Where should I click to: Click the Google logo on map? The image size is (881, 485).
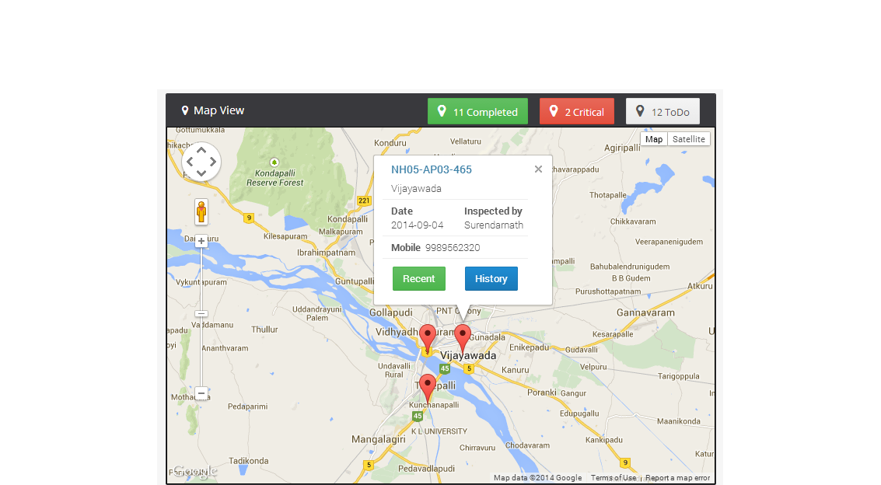click(x=194, y=471)
